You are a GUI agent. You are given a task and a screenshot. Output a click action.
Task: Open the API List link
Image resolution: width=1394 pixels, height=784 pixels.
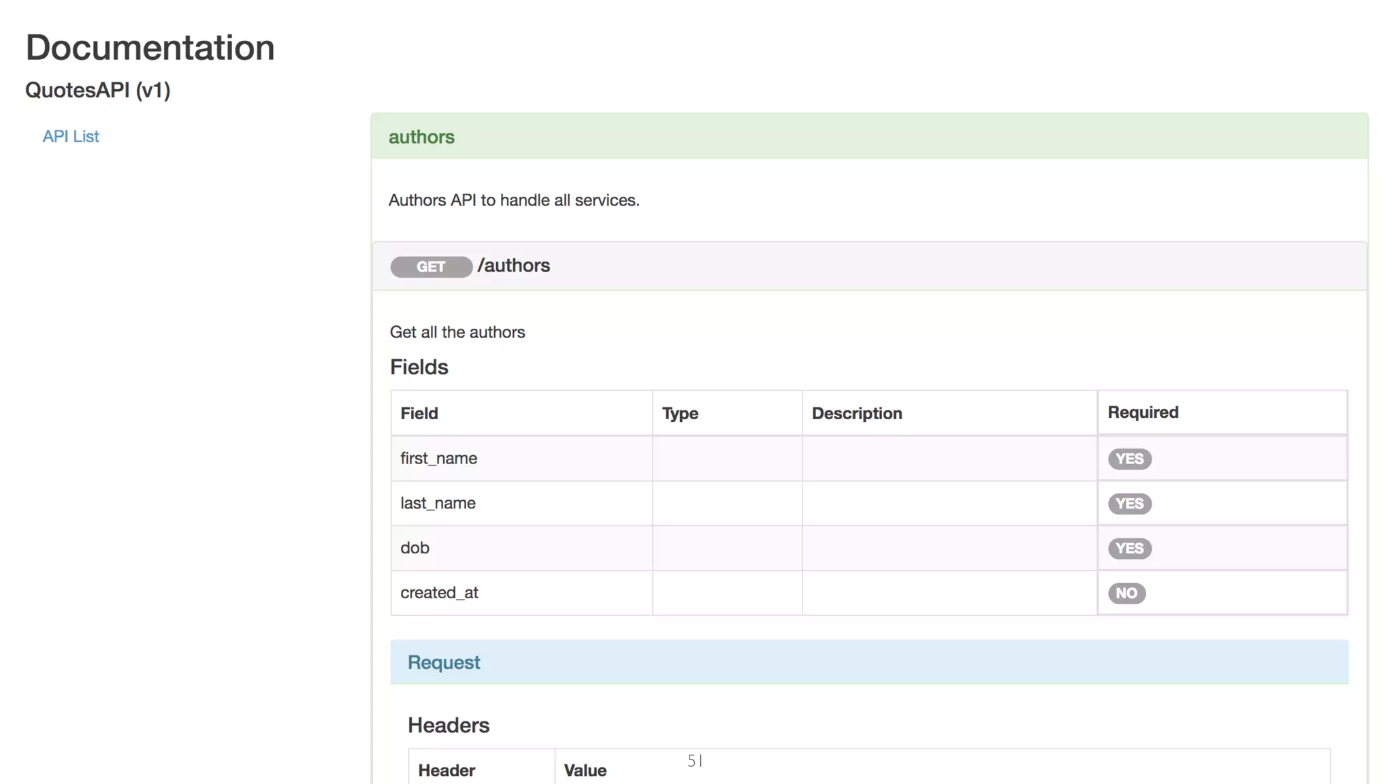point(71,136)
